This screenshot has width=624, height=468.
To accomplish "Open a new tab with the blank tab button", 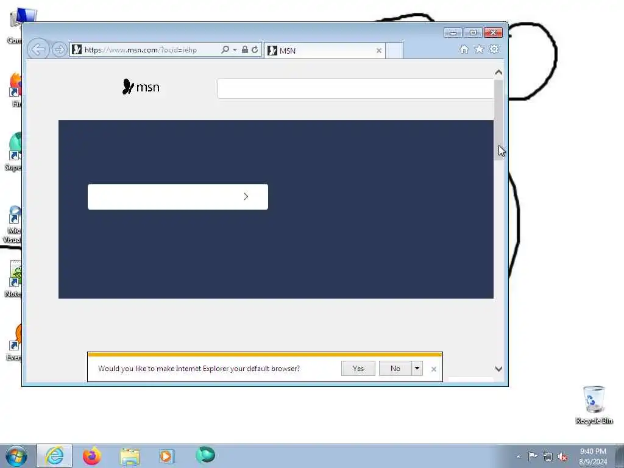I will (394, 51).
